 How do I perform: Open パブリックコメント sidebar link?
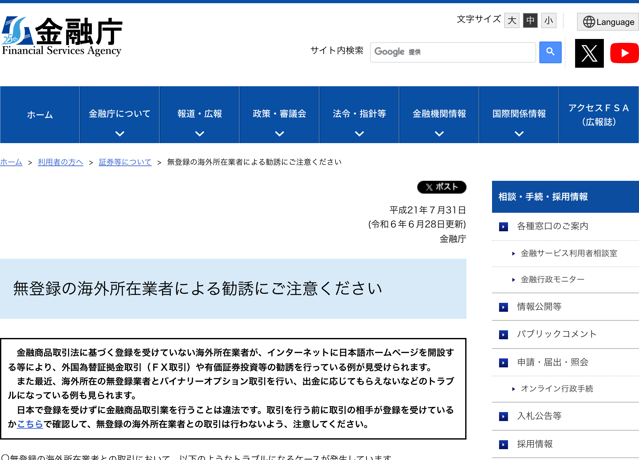point(557,334)
